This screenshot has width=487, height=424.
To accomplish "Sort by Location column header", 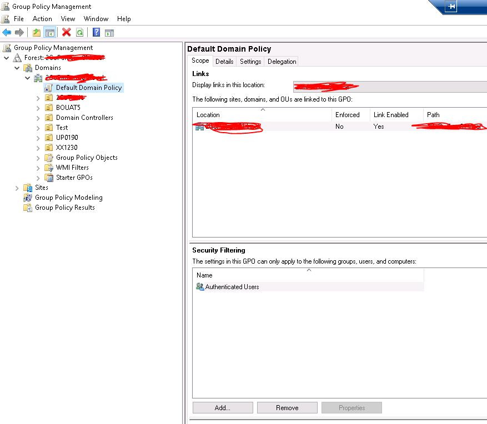I will [263, 114].
